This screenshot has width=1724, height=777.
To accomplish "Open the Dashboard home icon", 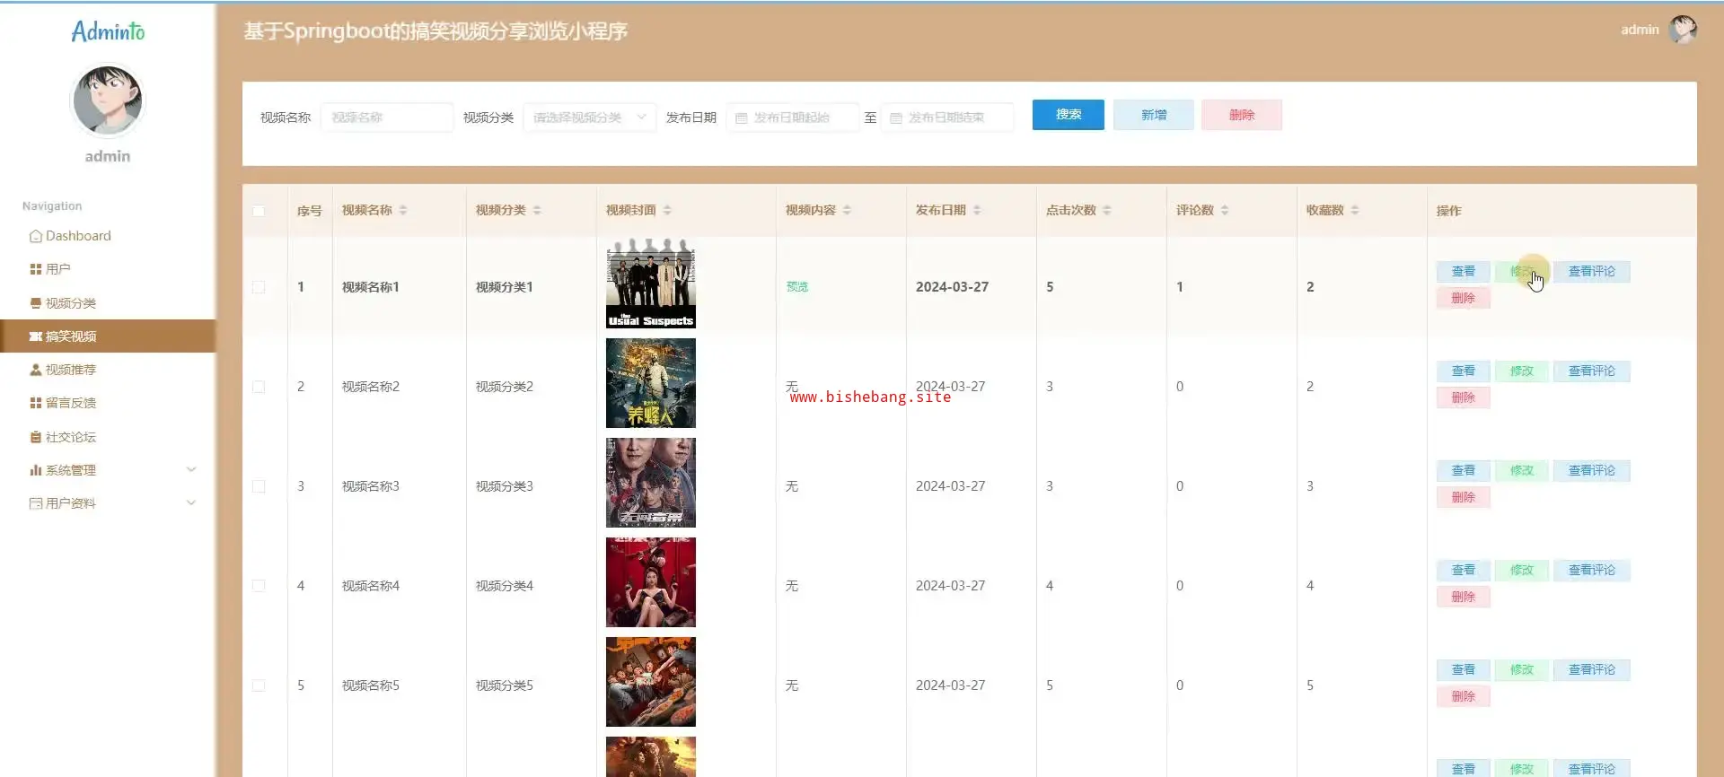I will (x=36, y=236).
